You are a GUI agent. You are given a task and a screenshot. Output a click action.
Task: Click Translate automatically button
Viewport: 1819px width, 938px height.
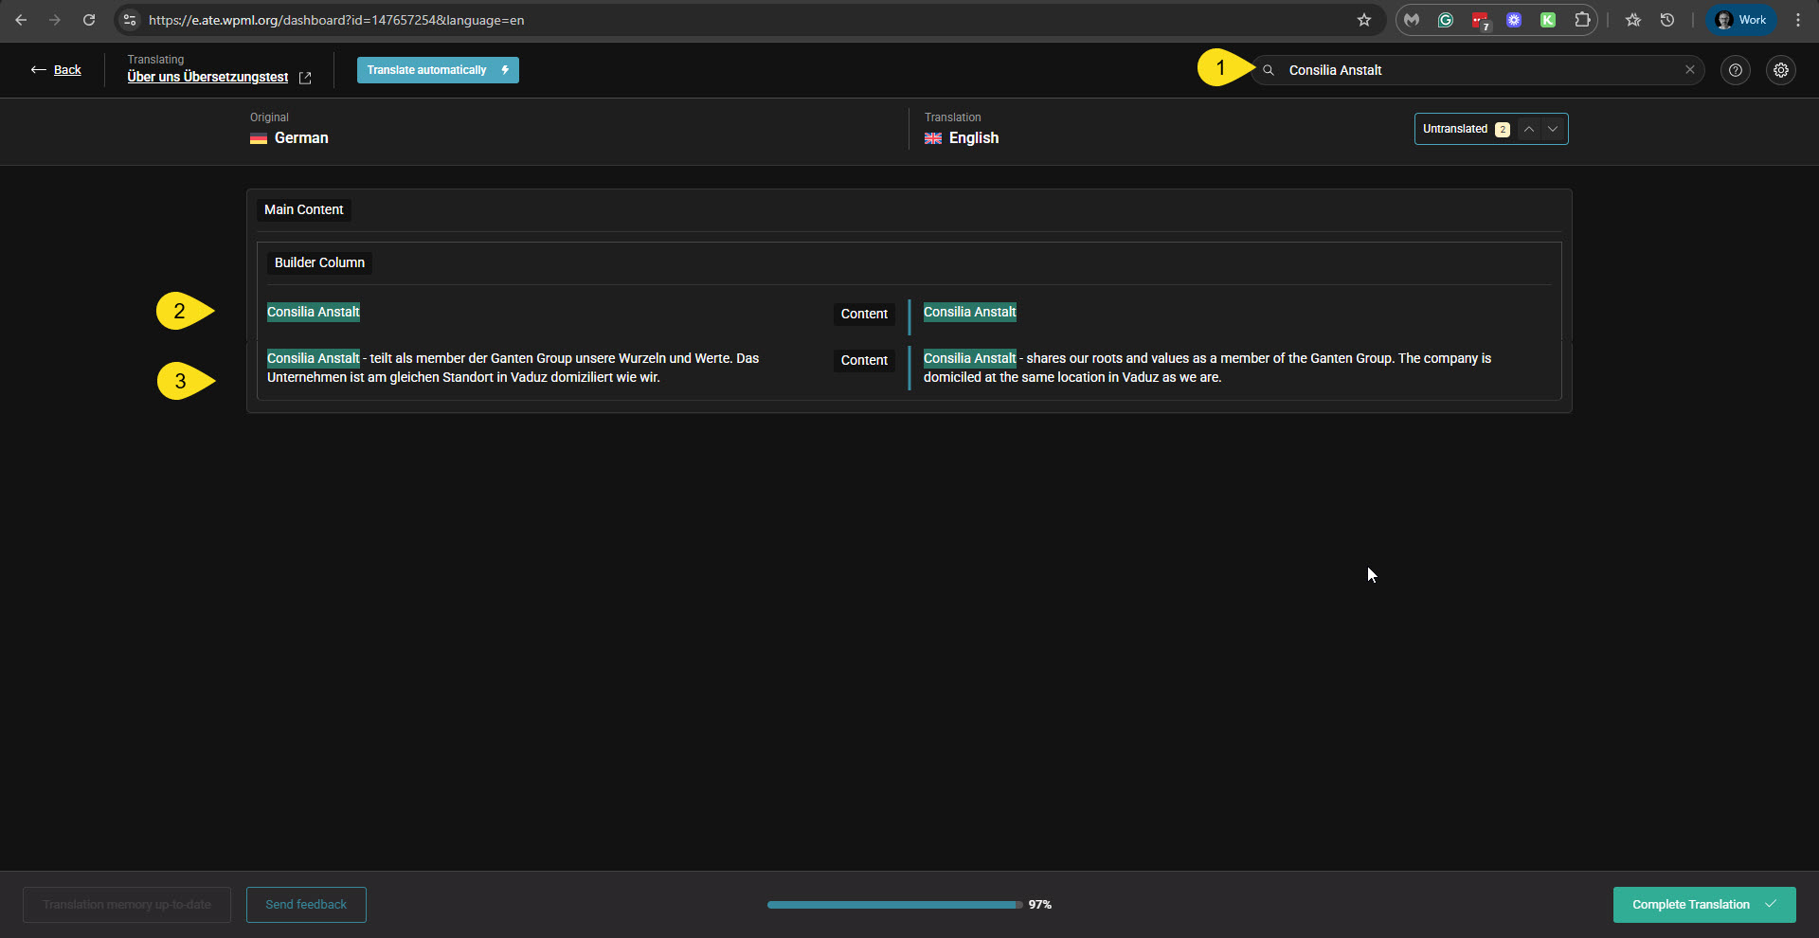(438, 70)
